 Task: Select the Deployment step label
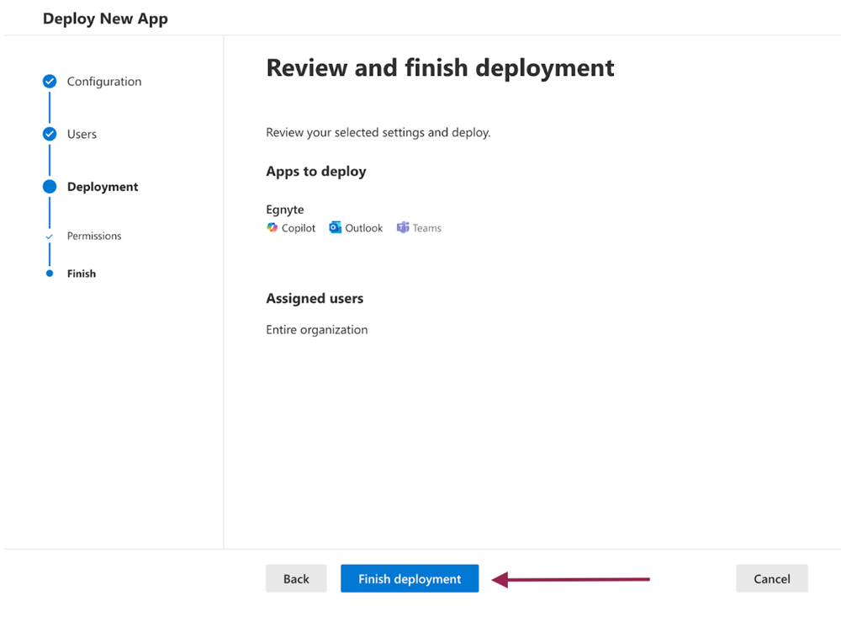103,187
